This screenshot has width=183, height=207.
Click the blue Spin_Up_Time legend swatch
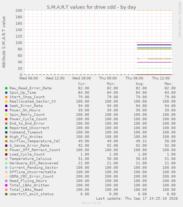pyautogui.click(x=6, y=93)
